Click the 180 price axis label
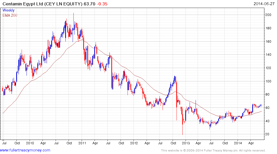Image resolution: width=277 pixels, height=154 pixels. coord(268,28)
